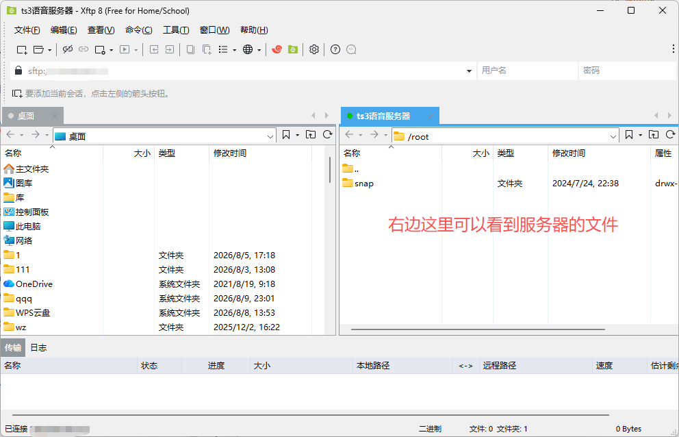The width and height of the screenshot is (679, 437).
Task: Open the 文件(F) menu
Action: [27, 30]
